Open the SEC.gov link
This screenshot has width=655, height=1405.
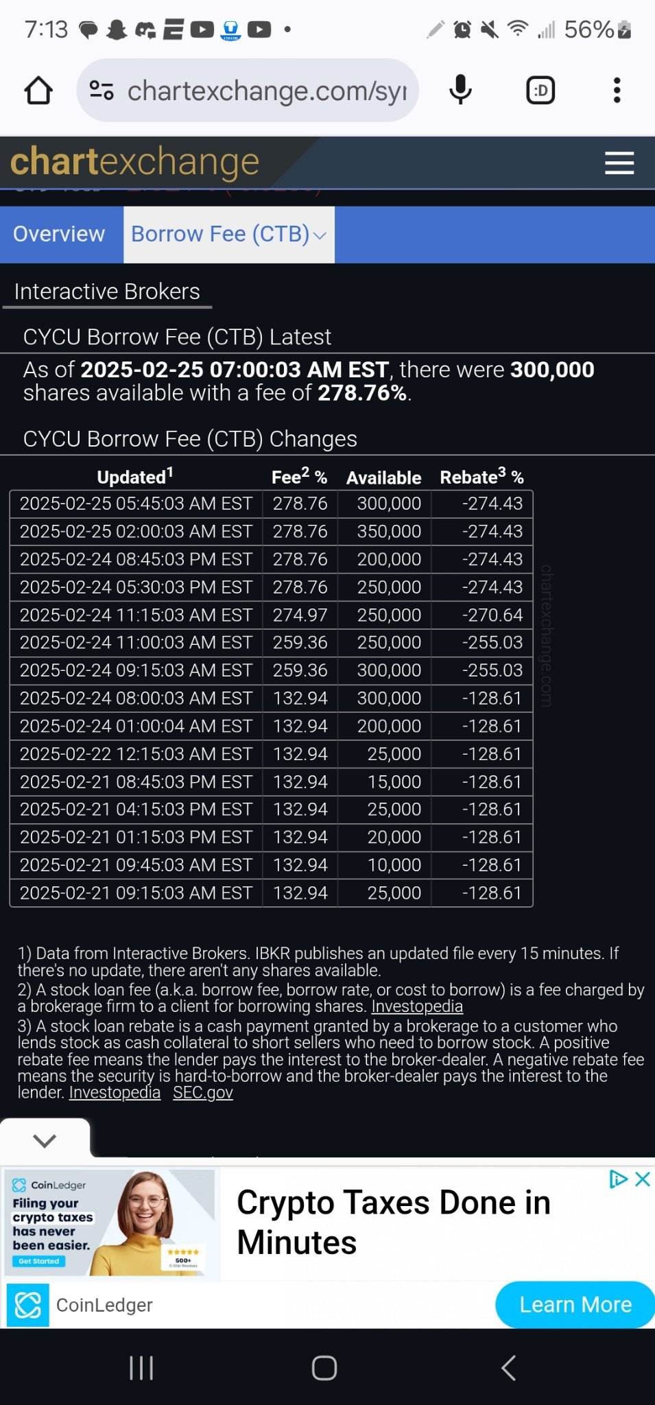point(203,1092)
